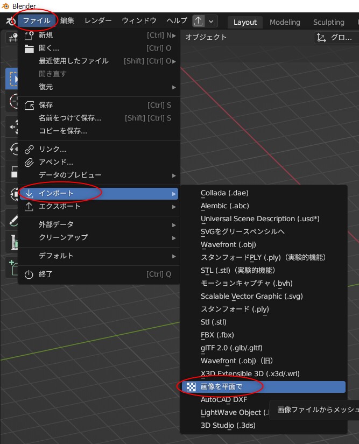Select the box select tool icon
Screen dimensions: 359x444
12,79
